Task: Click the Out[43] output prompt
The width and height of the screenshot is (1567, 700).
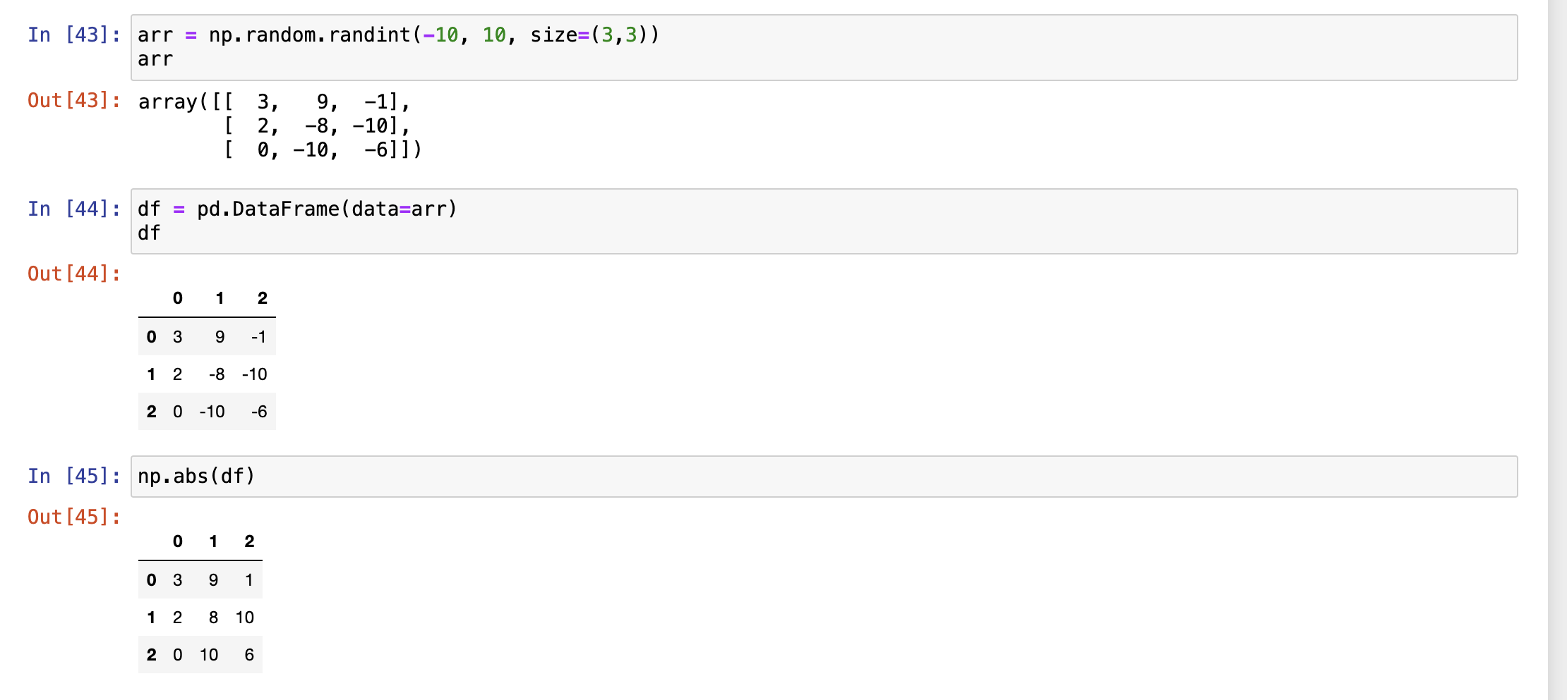Action: coord(73,100)
